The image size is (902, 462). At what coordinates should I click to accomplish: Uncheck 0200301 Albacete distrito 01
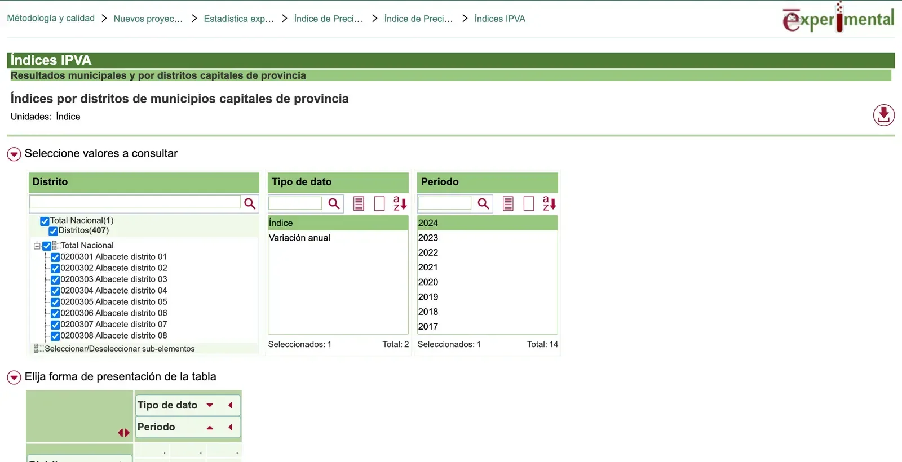pyautogui.click(x=55, y=257)
